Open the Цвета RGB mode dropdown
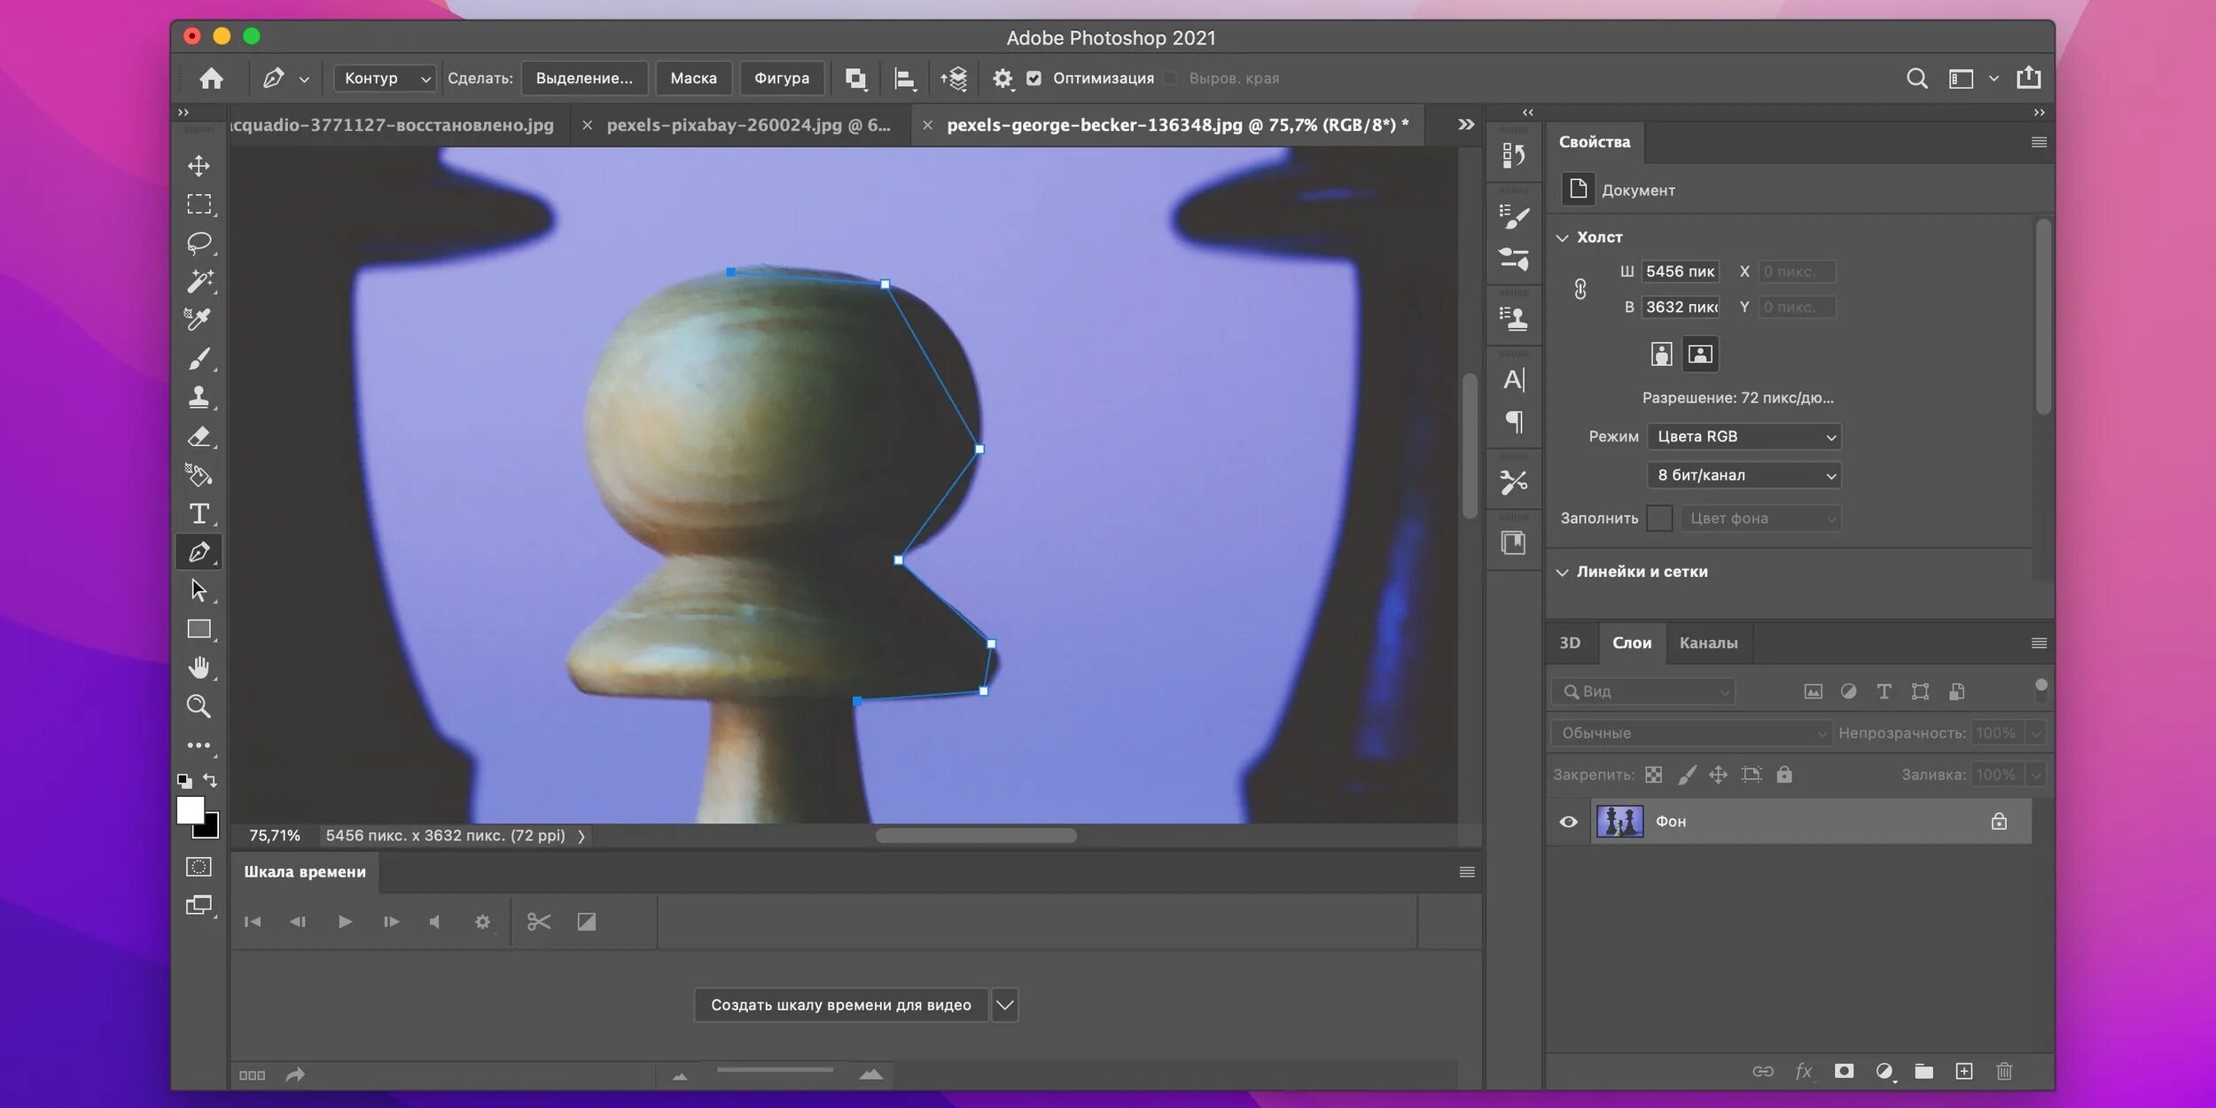The height and width of the screenshot is (1108, 2216). click(x=1744, y=436)
